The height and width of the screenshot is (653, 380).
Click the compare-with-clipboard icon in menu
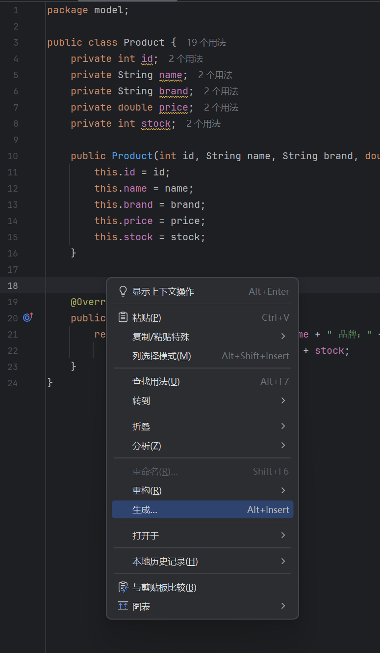coord(123,587)
